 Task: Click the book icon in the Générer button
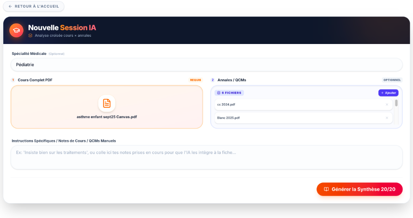point(326,189)
